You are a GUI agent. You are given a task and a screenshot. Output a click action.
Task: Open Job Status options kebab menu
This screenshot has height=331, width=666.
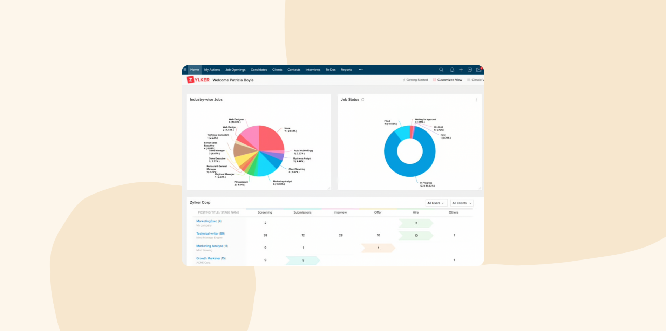click(x=477, y=100)
